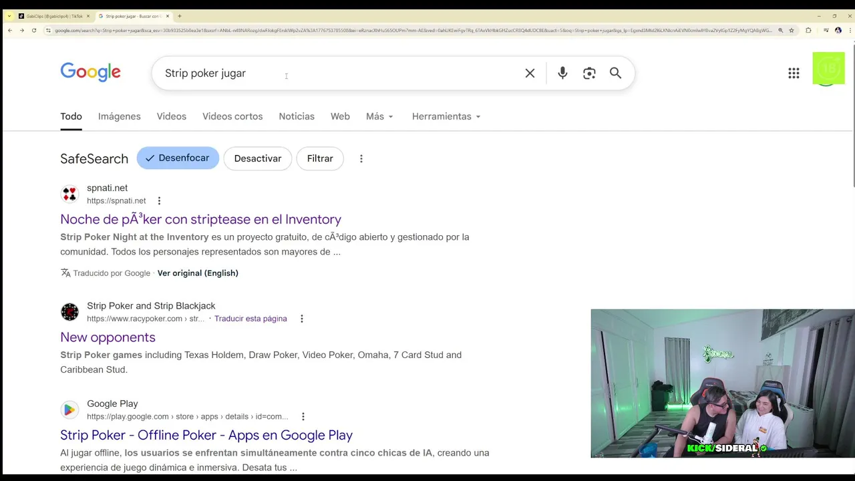
Task: Click the Google logo
Action: point(90,72)
